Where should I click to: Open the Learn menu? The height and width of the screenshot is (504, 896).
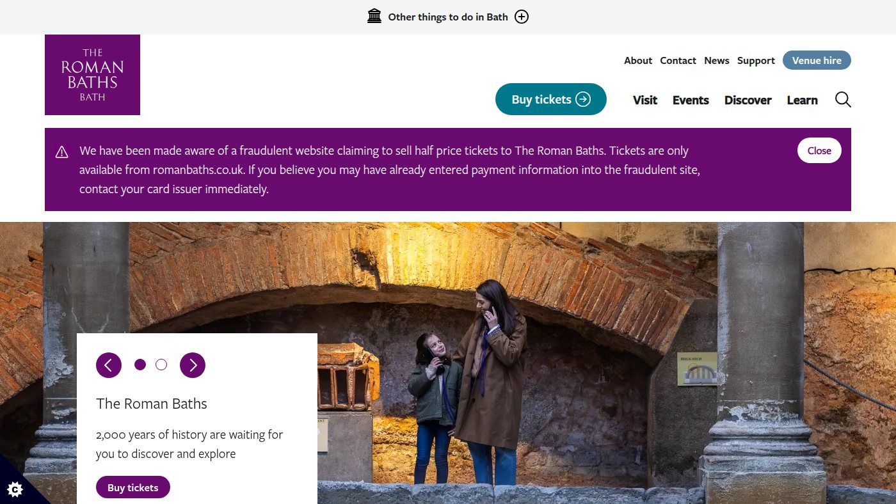pyautogui.click(x=803, y=100)
